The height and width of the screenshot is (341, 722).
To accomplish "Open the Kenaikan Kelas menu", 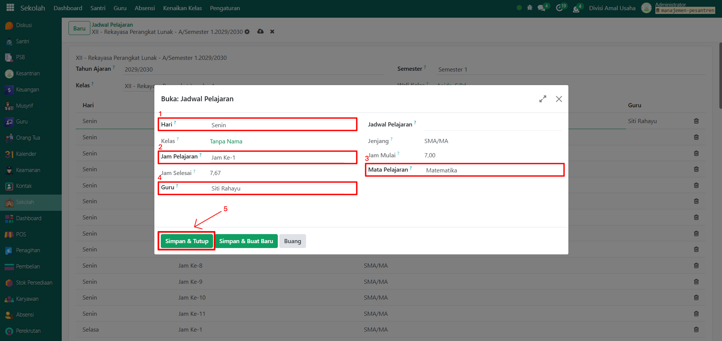I will tap(182, 8).
